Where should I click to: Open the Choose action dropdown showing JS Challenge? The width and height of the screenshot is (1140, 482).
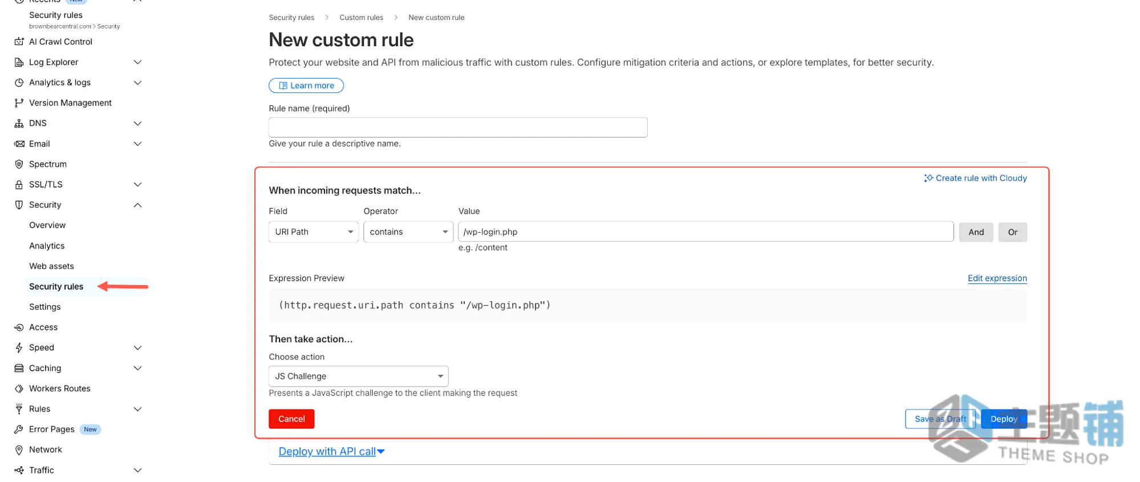(x=359, y=376)
